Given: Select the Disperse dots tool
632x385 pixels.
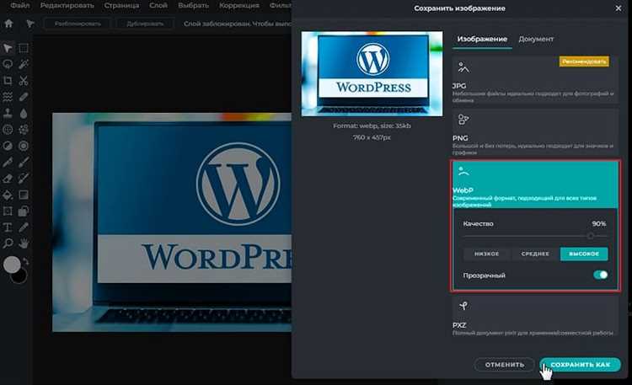Looking at the screenshot, I should (x=24, y=130).
